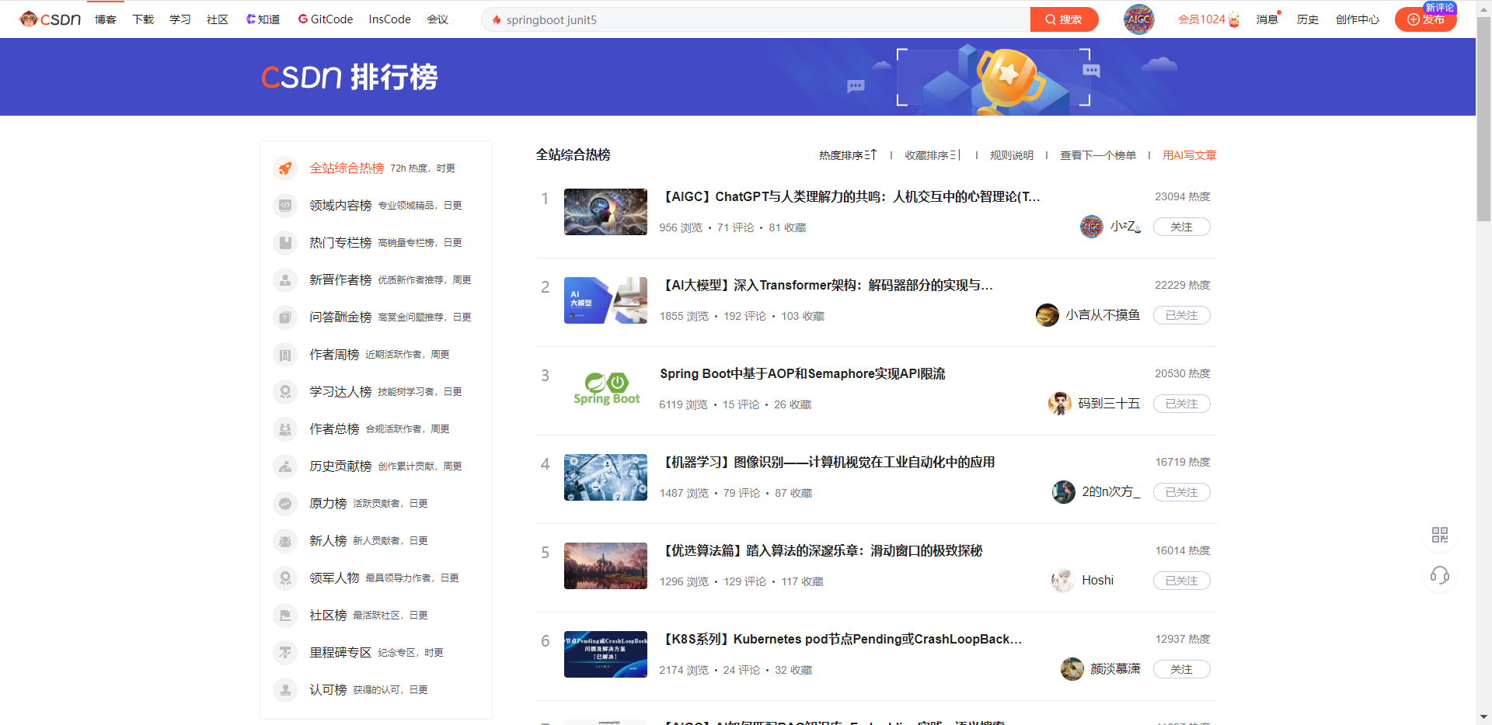Image resolution: width=1492 pixels, height=725 pixels.
Task: Click the user avatar in top bar
Action: [1138, 19]
